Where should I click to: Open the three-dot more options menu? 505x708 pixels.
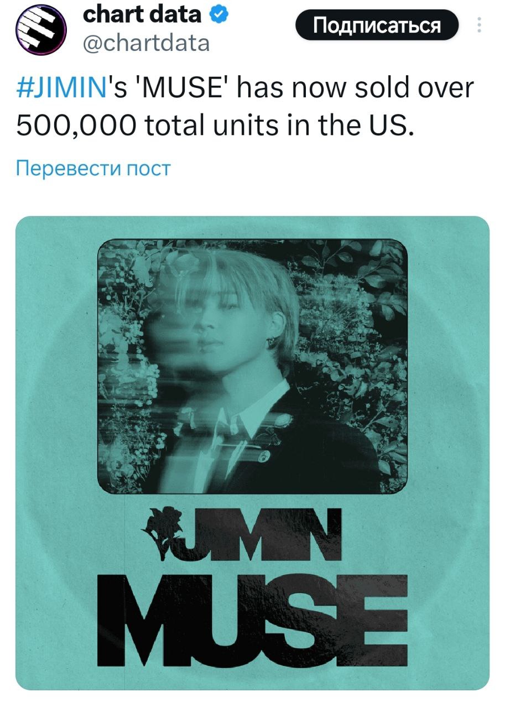pos(479,26)
